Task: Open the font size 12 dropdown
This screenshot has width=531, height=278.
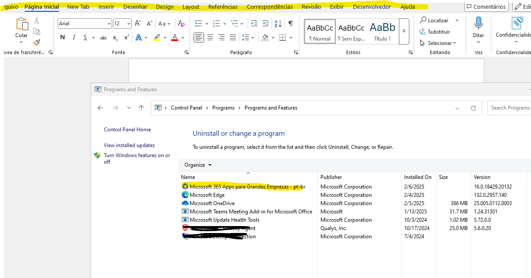Action: (x=129, y=24)
